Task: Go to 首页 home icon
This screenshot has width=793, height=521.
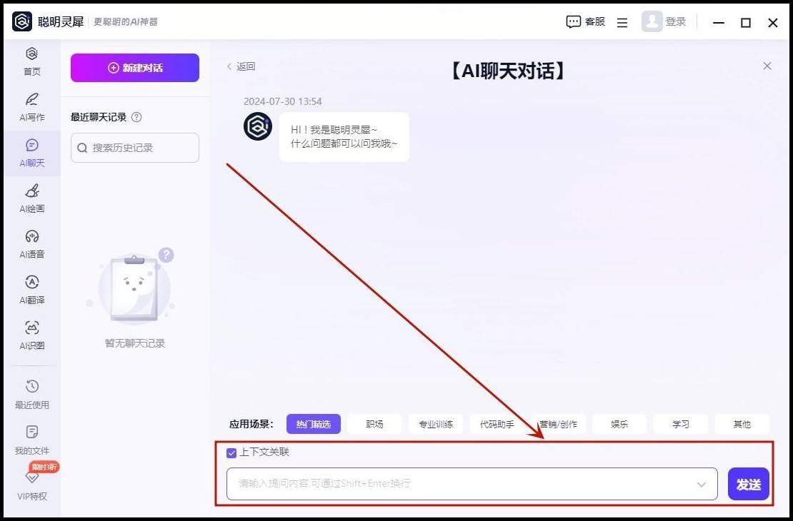Action: [x=31, y=54]
